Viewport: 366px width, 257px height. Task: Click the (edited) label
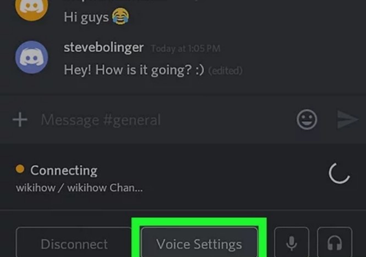click(225, 71)
